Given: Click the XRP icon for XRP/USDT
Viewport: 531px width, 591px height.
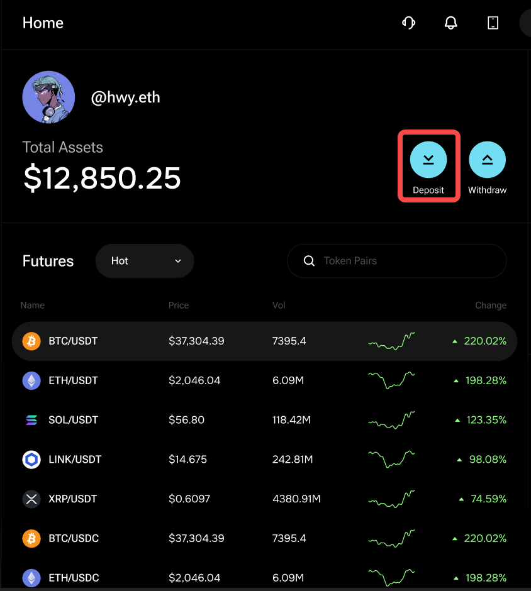Looking at the screenshot, I should pos(31,499).
